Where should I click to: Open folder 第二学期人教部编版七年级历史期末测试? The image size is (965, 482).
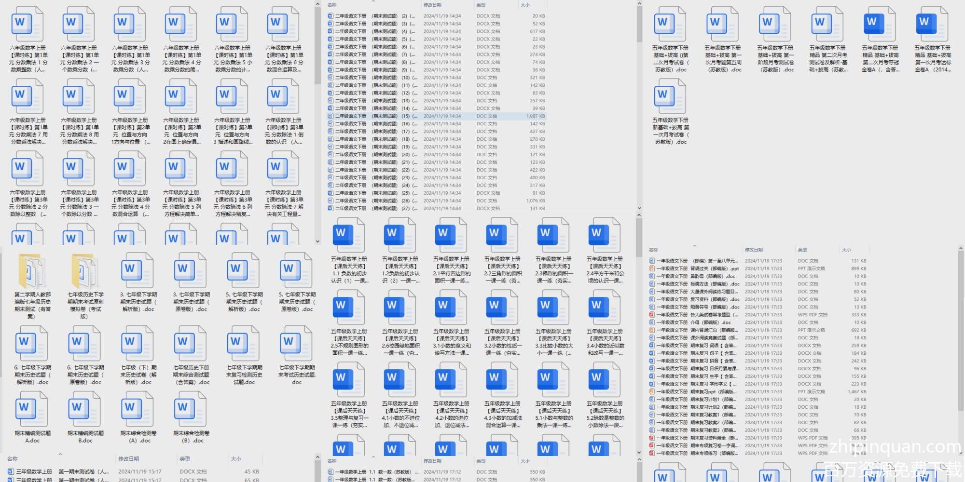[x=32, y=271]
